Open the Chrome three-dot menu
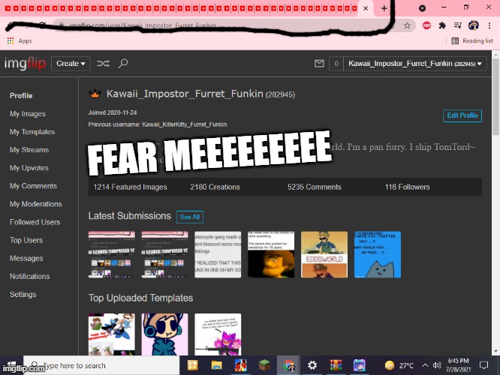This screenshot has height=375, width=500. click(x=489, y=25)
